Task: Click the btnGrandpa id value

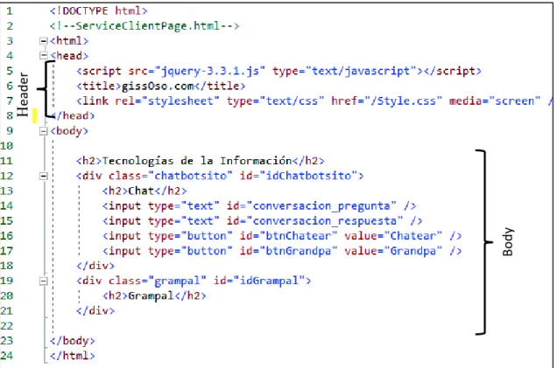Action: [x=299, y=251]
